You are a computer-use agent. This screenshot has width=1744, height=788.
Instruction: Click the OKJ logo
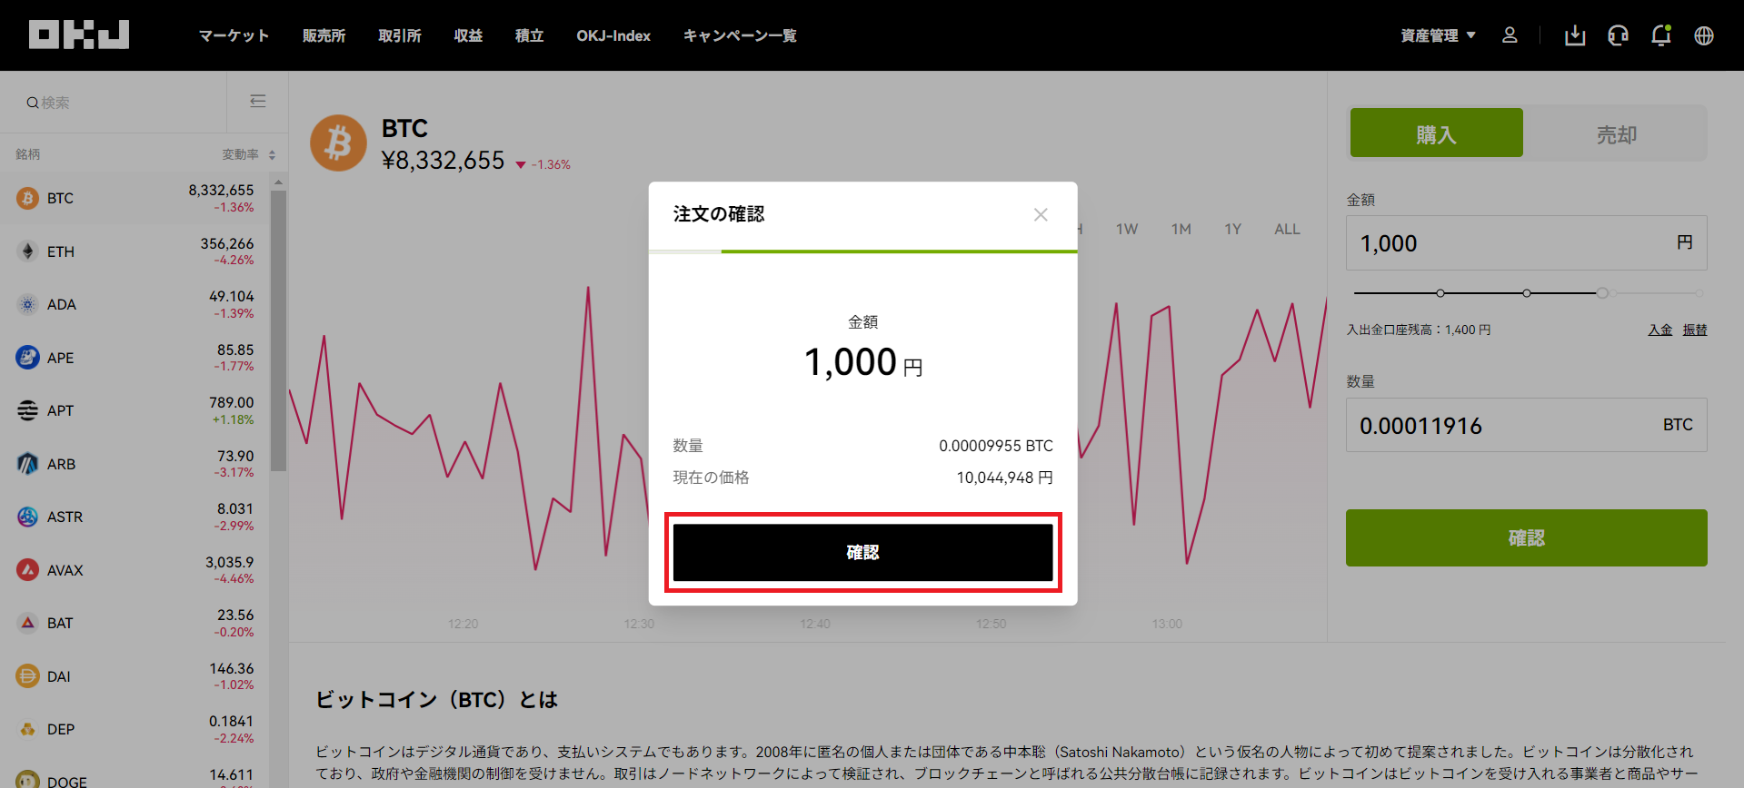[79, 34]
